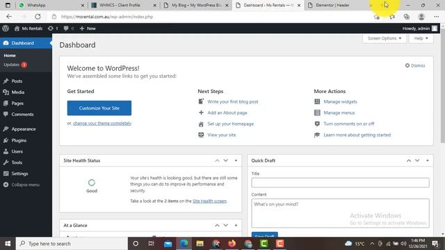Go back with browser back arrow
Viewport: 445px width, 250px height.
click(9, 17)
